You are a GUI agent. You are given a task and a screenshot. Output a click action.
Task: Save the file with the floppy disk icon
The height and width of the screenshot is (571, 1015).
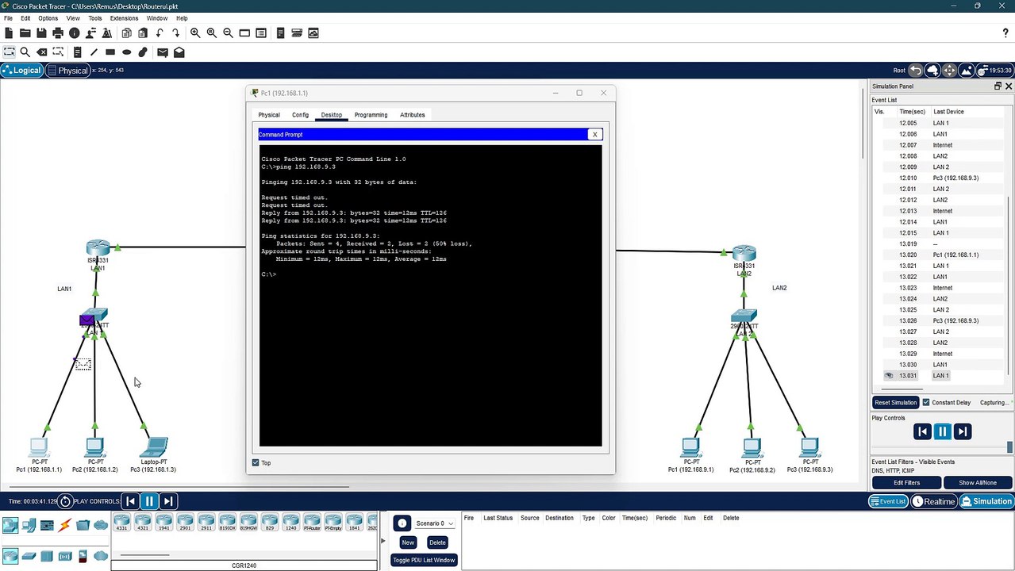pos(41,33)
